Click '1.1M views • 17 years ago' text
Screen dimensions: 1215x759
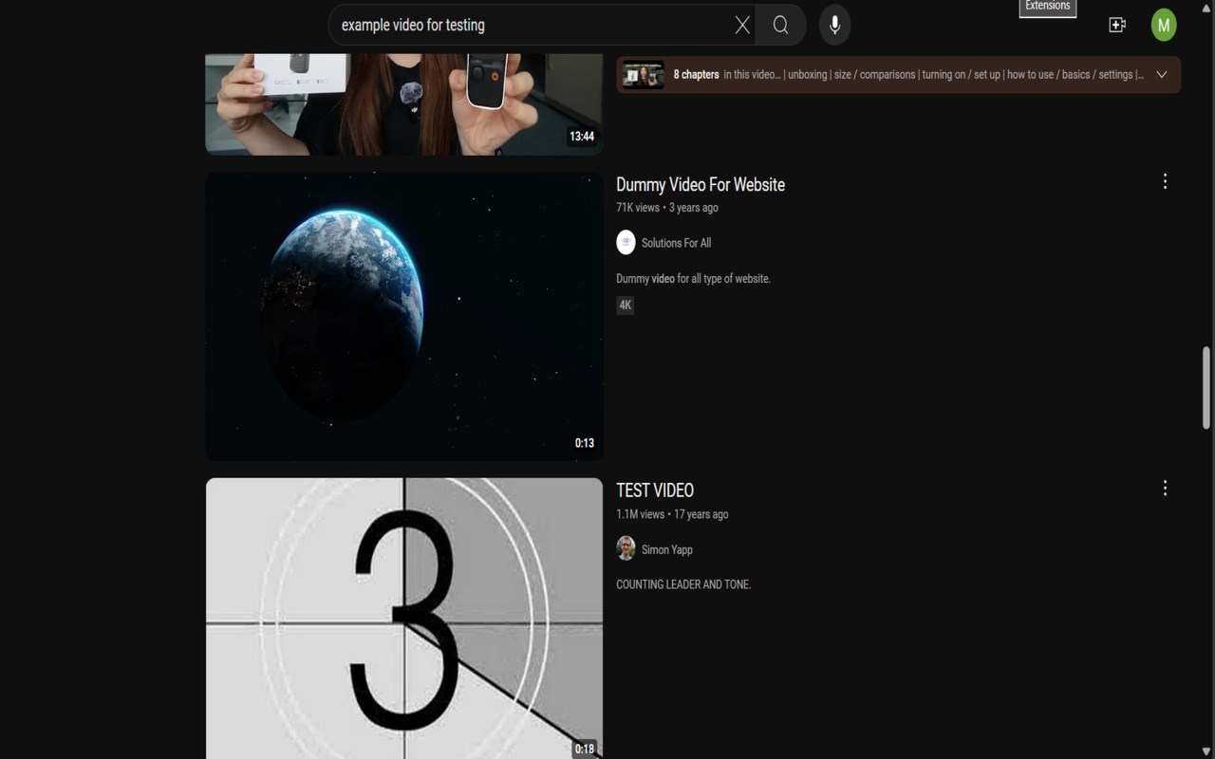pos(672,514)
